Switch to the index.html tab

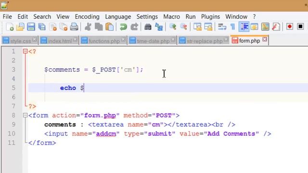tap(59, 41)
